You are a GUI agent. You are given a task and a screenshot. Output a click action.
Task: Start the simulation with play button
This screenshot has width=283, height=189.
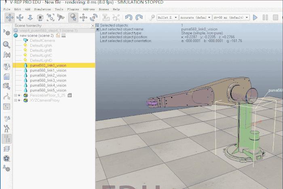(x=255, y=17)
